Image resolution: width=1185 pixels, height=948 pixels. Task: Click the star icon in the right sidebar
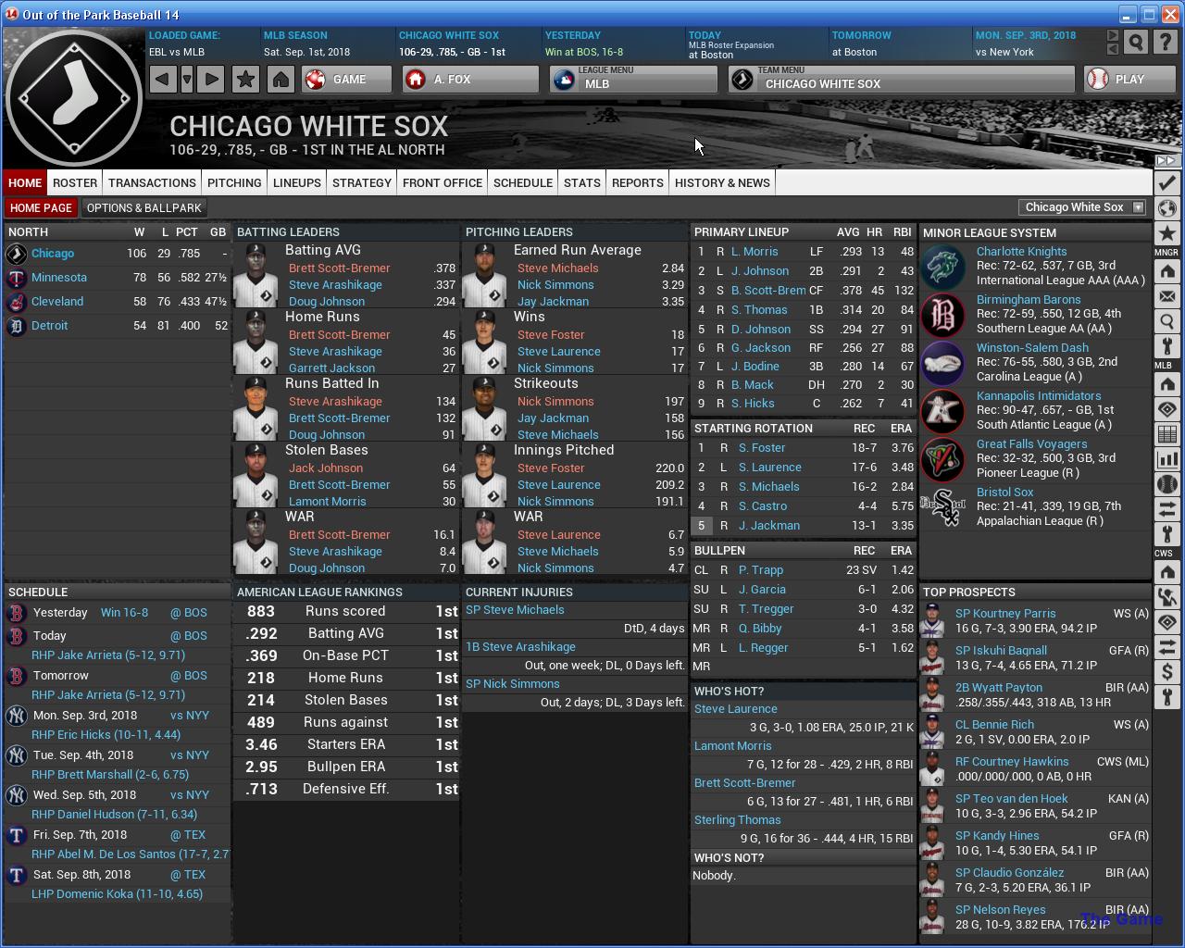tap(1166, 233)
